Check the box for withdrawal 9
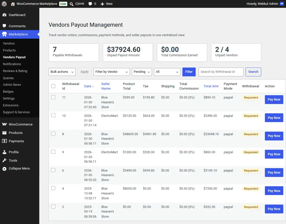 53,152
